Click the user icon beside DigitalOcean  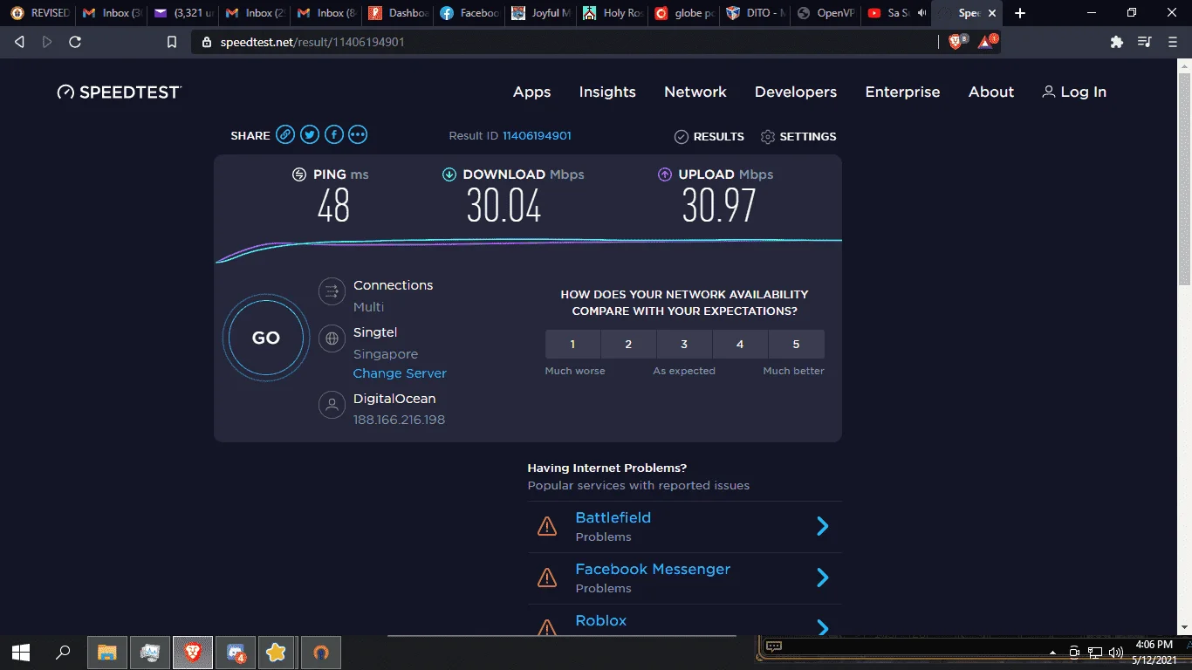[x=332, y=405]
